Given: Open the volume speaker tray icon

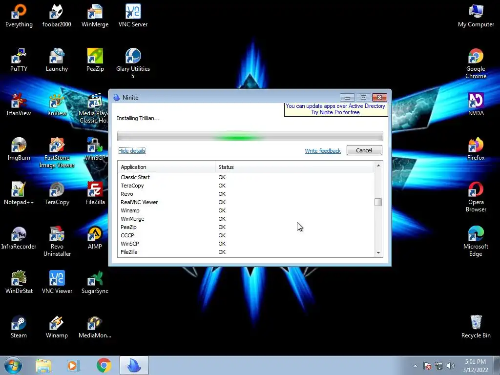Looking at the screenshot, I should [451, 366].
